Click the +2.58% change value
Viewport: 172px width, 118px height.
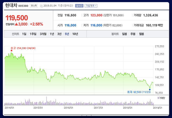pos(36,24)
